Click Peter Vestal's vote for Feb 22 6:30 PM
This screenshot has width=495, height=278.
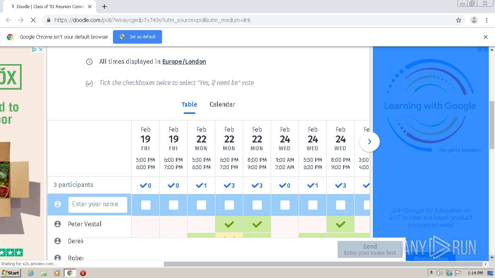[x=229, y=224]
